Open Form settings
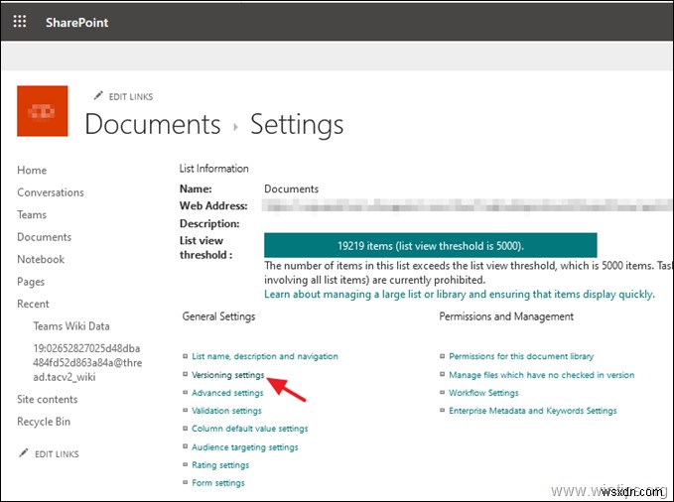 pos(218,483)
